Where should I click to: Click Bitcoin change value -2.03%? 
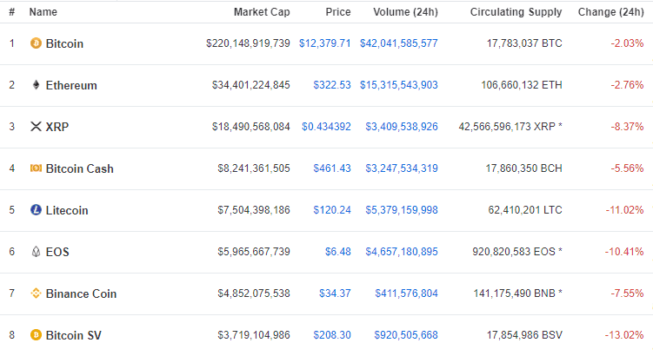click(627, 43)
